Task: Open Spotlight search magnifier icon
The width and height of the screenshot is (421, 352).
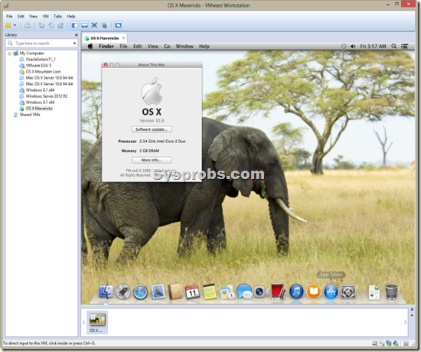Action: point(394,46)
